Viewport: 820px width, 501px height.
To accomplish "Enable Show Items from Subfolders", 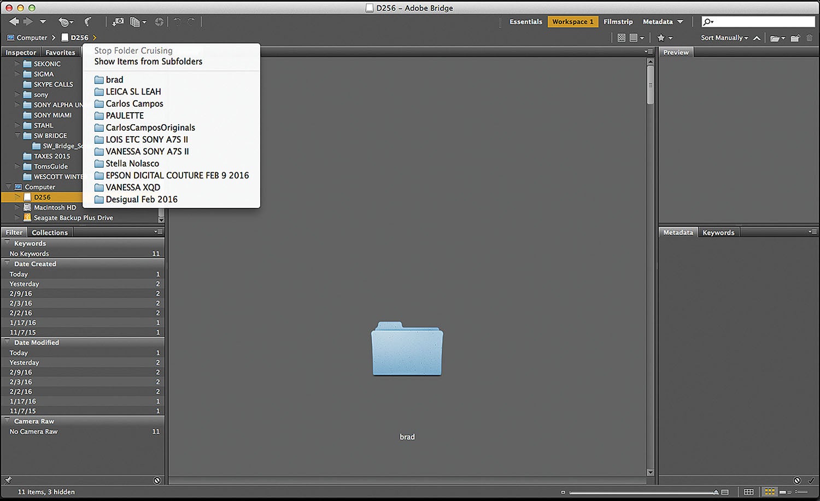I will click(148, 61).
